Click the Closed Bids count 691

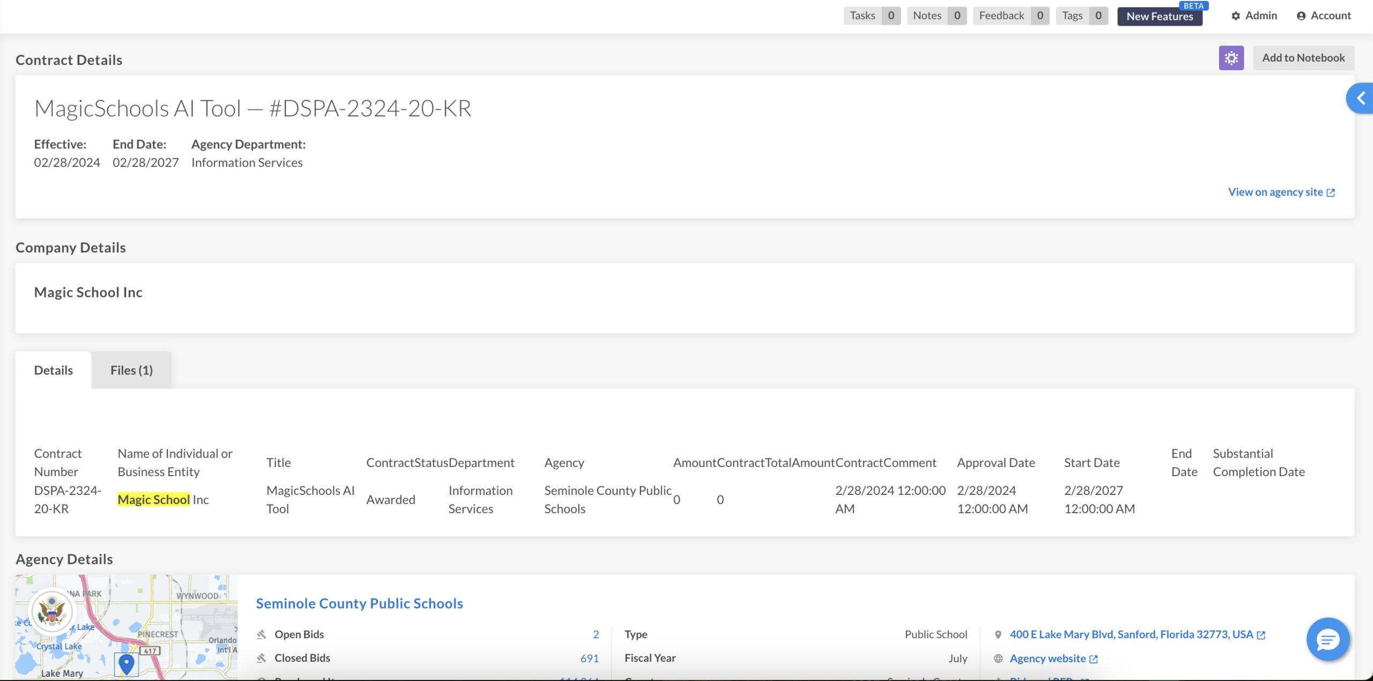(x=589, y=658)
